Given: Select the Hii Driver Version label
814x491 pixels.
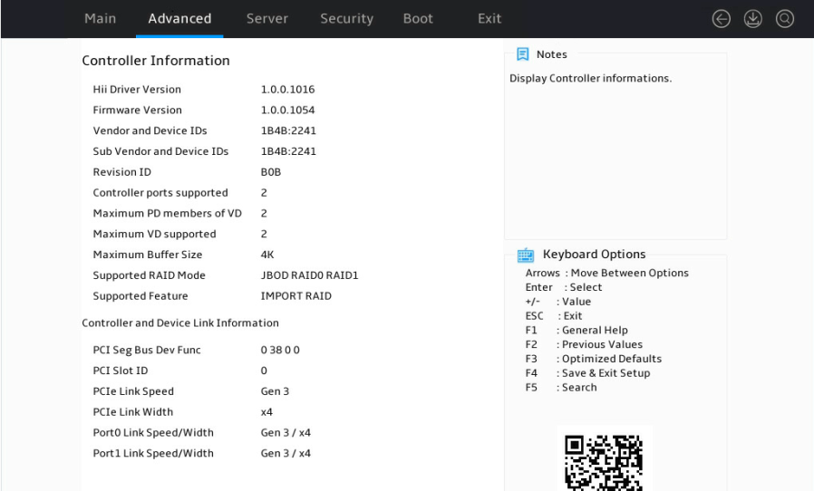Looking at the screenshot, I should 137,90.
